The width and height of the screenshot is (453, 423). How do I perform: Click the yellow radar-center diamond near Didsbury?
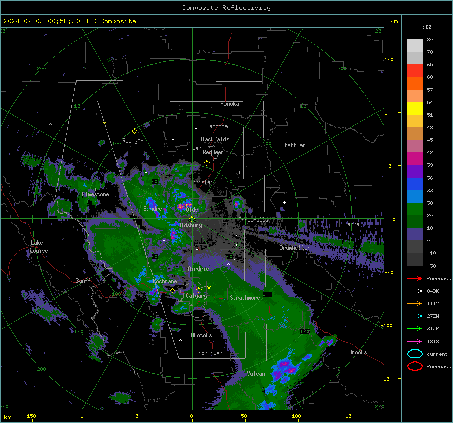192,219
